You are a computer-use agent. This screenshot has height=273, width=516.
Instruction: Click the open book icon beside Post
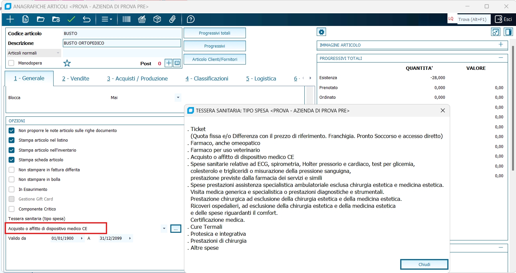click(177, 63)
